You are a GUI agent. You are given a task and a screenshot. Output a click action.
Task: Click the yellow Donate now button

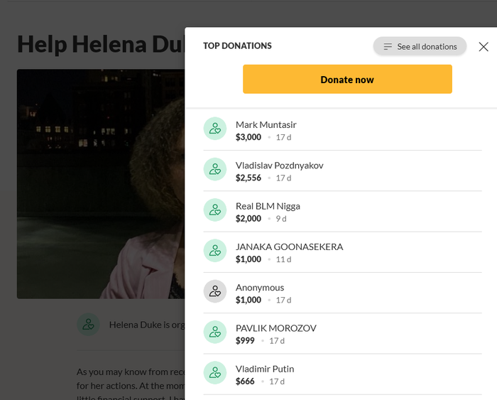click(x=347, y=79)
